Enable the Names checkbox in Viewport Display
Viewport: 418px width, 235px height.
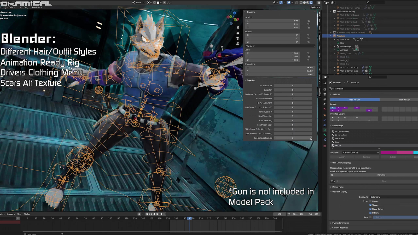click(x=370, y=201)
